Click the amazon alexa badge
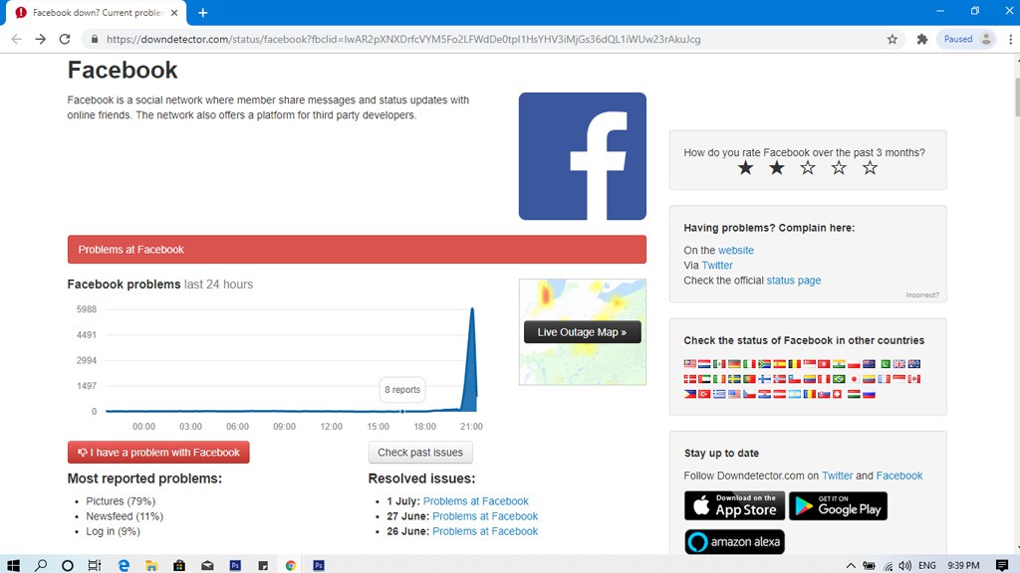 pyautogui.click(x=734, y=542)
